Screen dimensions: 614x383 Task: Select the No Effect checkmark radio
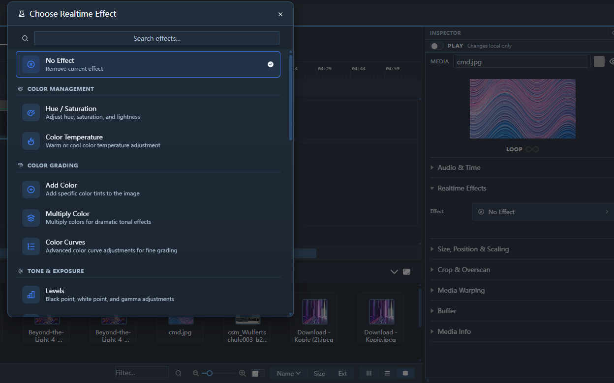click(x=271, y=64)
